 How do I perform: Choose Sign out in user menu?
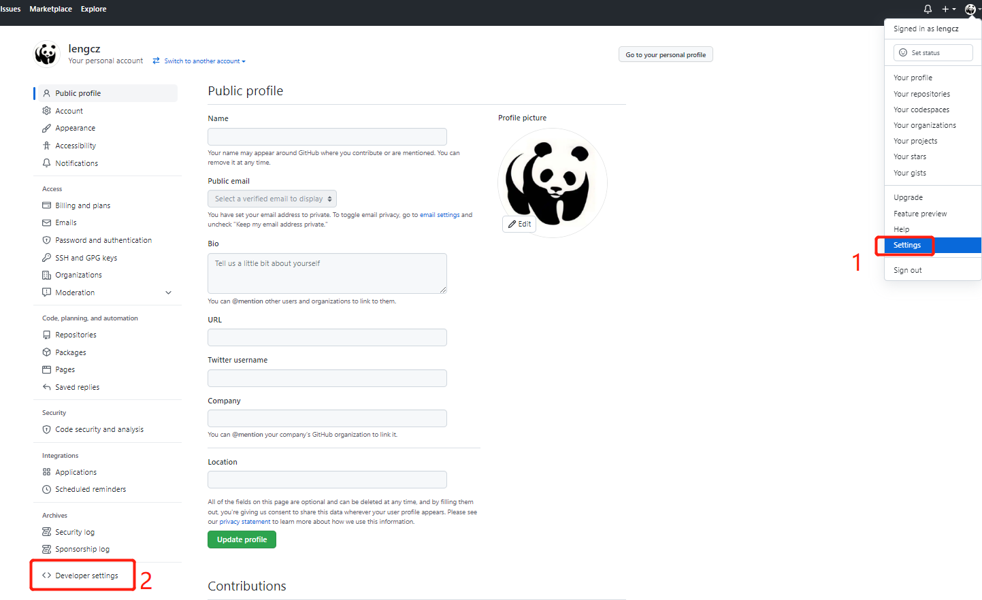pos(907,270)
